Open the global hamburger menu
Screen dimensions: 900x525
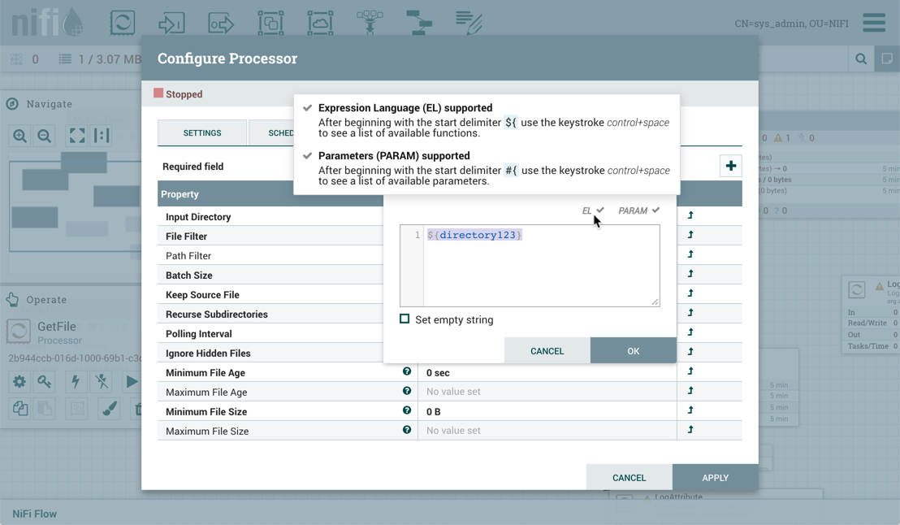pos(874,23)
